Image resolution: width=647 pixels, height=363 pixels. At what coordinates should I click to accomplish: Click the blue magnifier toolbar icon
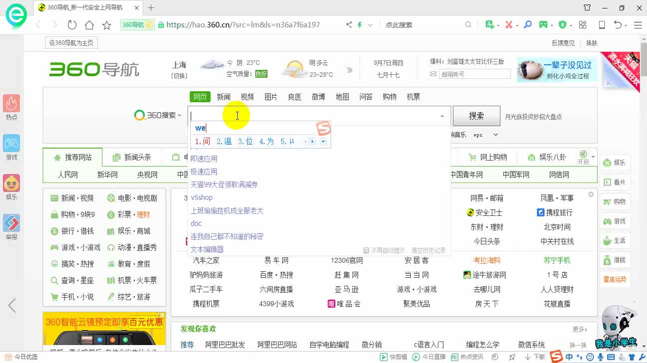pos(528,24)
